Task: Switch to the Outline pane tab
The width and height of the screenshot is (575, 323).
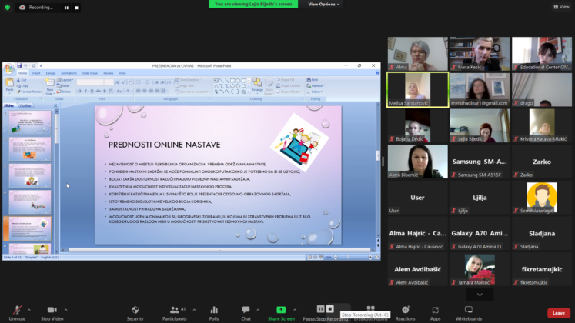Action: point(25,105)
